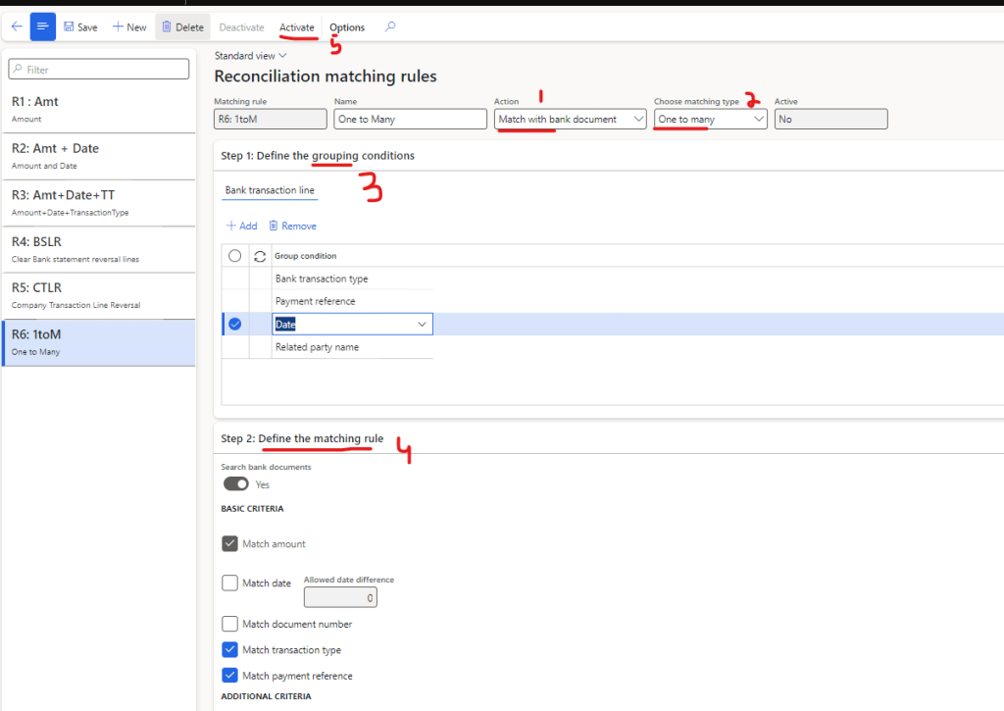Viewport: 1004px width, 711px height.
Task: Open the Options menu
Action: [x=347, y=27]
